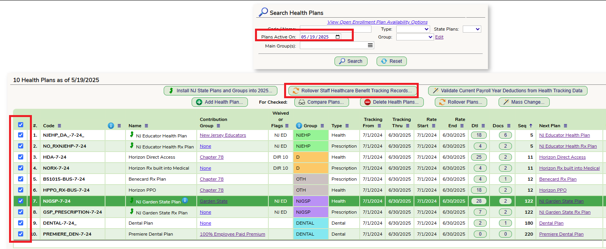The height and width of the screenshot is (249, 606).
Task: Uncheck the NO_RXNJEHP-7-24 row checkbox
Action: tap(21, 146)
